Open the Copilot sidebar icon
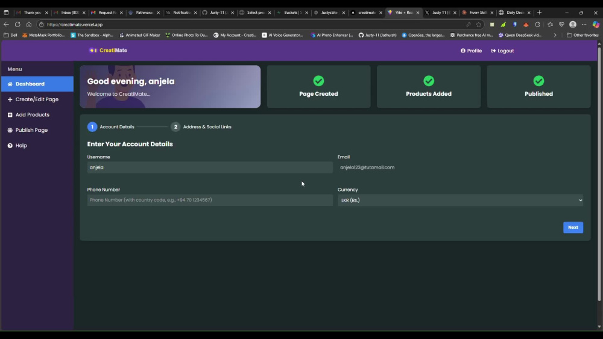This screenshot has width=603, height=339. (596, 24)
